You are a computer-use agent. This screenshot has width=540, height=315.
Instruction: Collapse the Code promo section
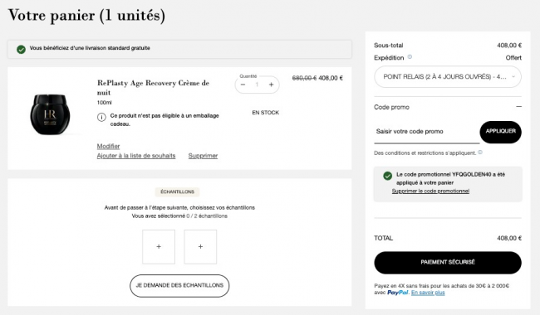click(518, 107)
